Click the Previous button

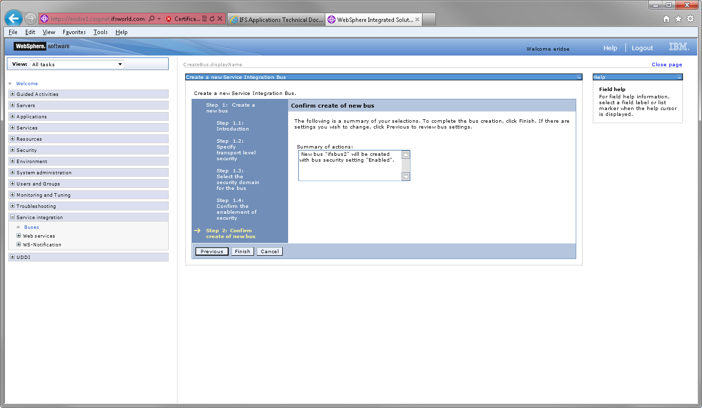[x=212, y=252]
